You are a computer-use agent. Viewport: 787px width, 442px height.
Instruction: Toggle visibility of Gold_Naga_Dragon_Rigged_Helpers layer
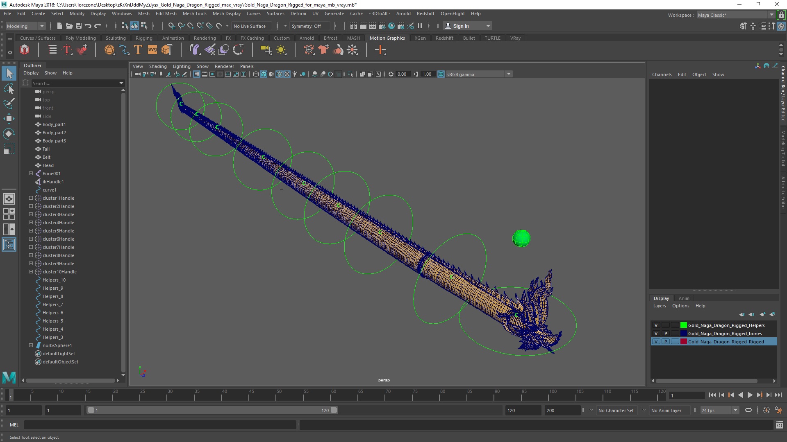656,325
